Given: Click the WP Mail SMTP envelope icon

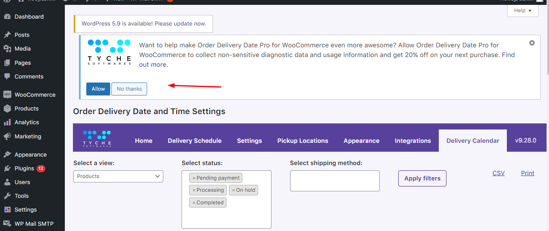Looking at the screenshot, I should point(7,224).
